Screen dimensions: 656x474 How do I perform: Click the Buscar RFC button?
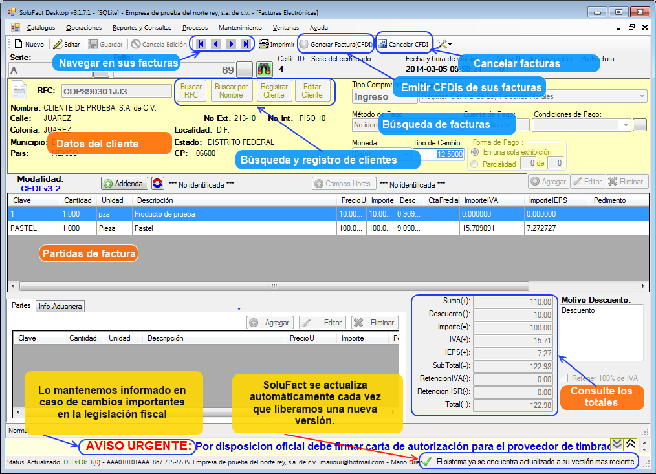[191, 91]
